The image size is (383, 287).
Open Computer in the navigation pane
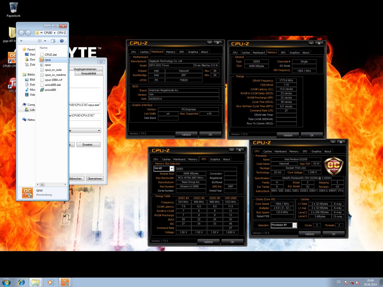pos(29,105)
